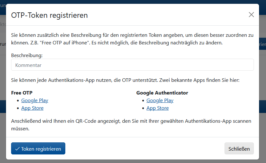Click the dimmed page area left of the dialog
The image size is (266, 163).
pos(3,79)
